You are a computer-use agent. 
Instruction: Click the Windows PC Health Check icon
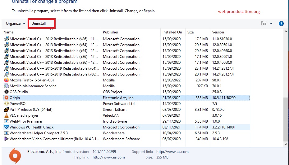tap(6, 127)
